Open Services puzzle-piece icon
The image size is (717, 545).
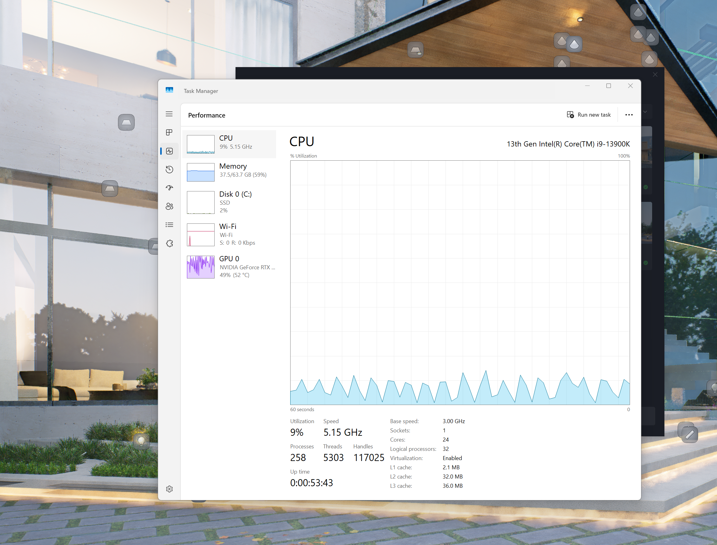(169, 243)
